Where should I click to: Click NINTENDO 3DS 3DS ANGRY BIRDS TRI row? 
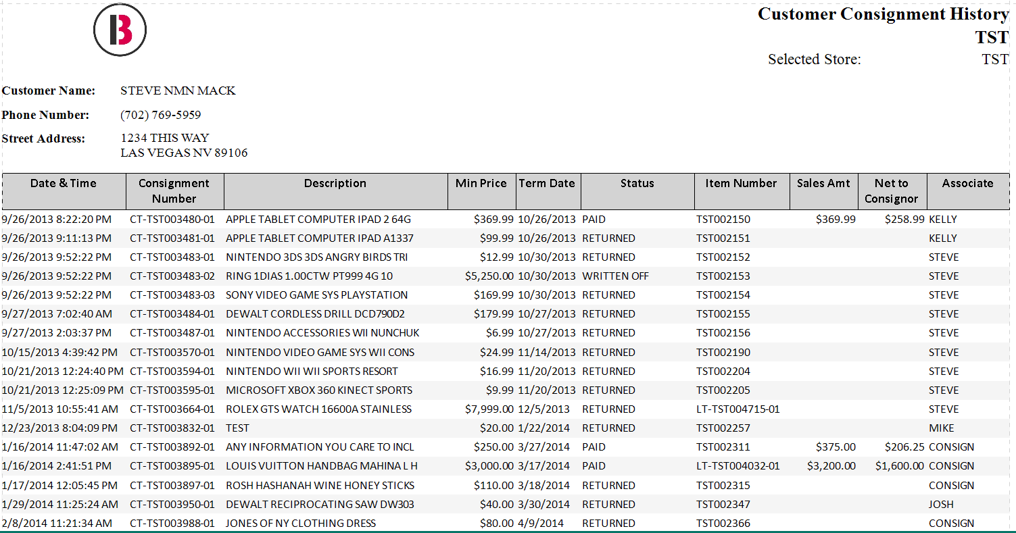click(x=506, y=257)
